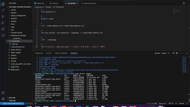The height and width of the screenshot is (107, 190).
Task: Click the terminal command prompt input
Action: click(75, 101)
